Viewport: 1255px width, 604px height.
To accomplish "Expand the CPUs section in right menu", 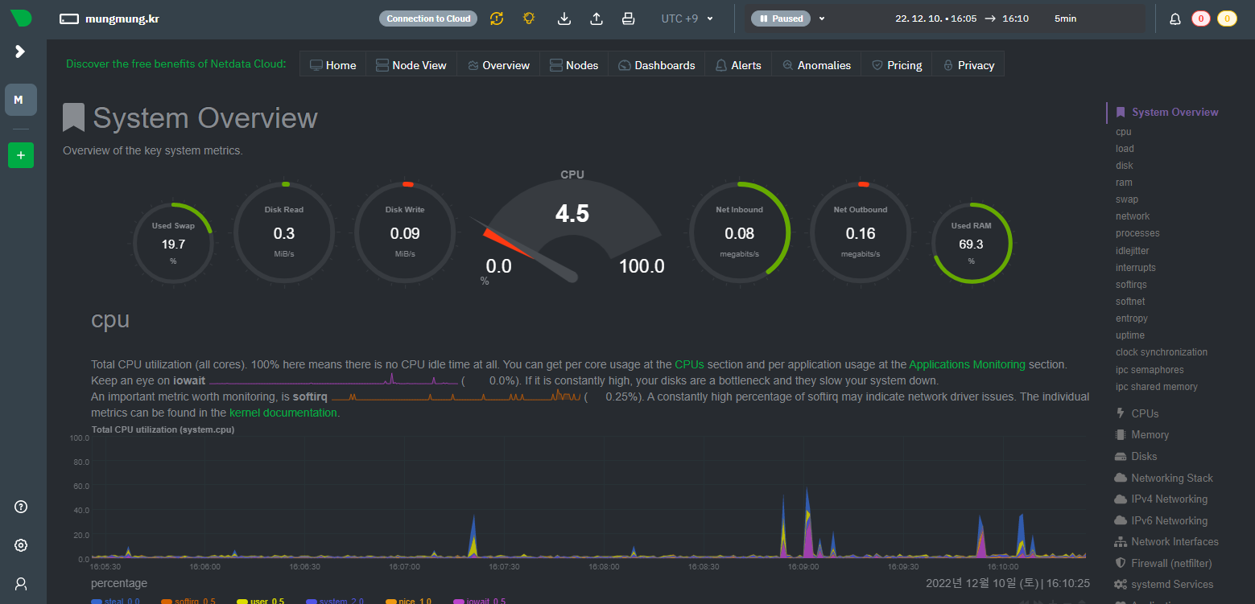I will (1145, 413).
